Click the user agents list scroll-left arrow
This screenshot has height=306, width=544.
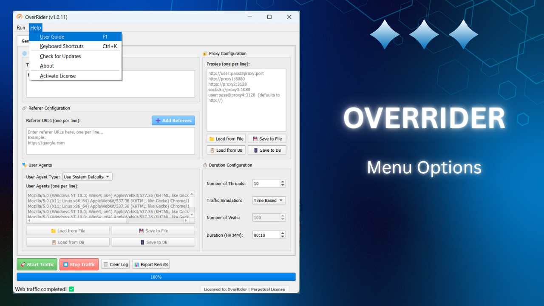tap(29, 221)
